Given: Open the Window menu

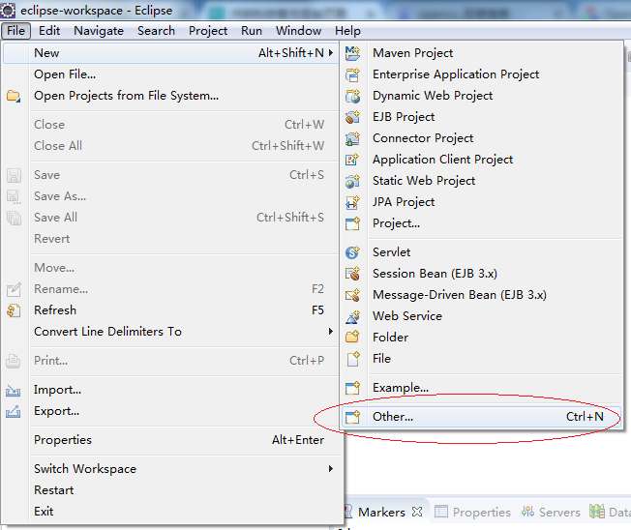Looking at the screenshot, I should (298, 31).
